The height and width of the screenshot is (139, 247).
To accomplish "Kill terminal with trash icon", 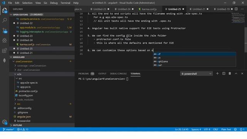I will click(230, 73).
